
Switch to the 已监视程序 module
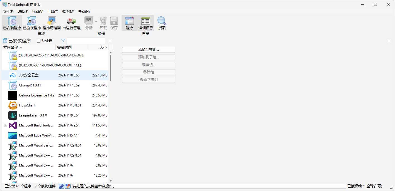click(x=32, y=23)
